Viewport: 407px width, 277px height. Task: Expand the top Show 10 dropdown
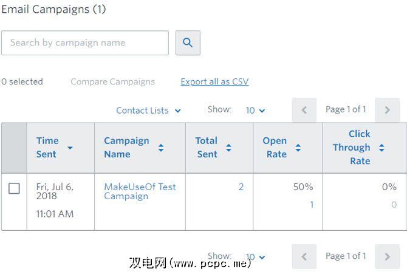(x=255, y=111)
